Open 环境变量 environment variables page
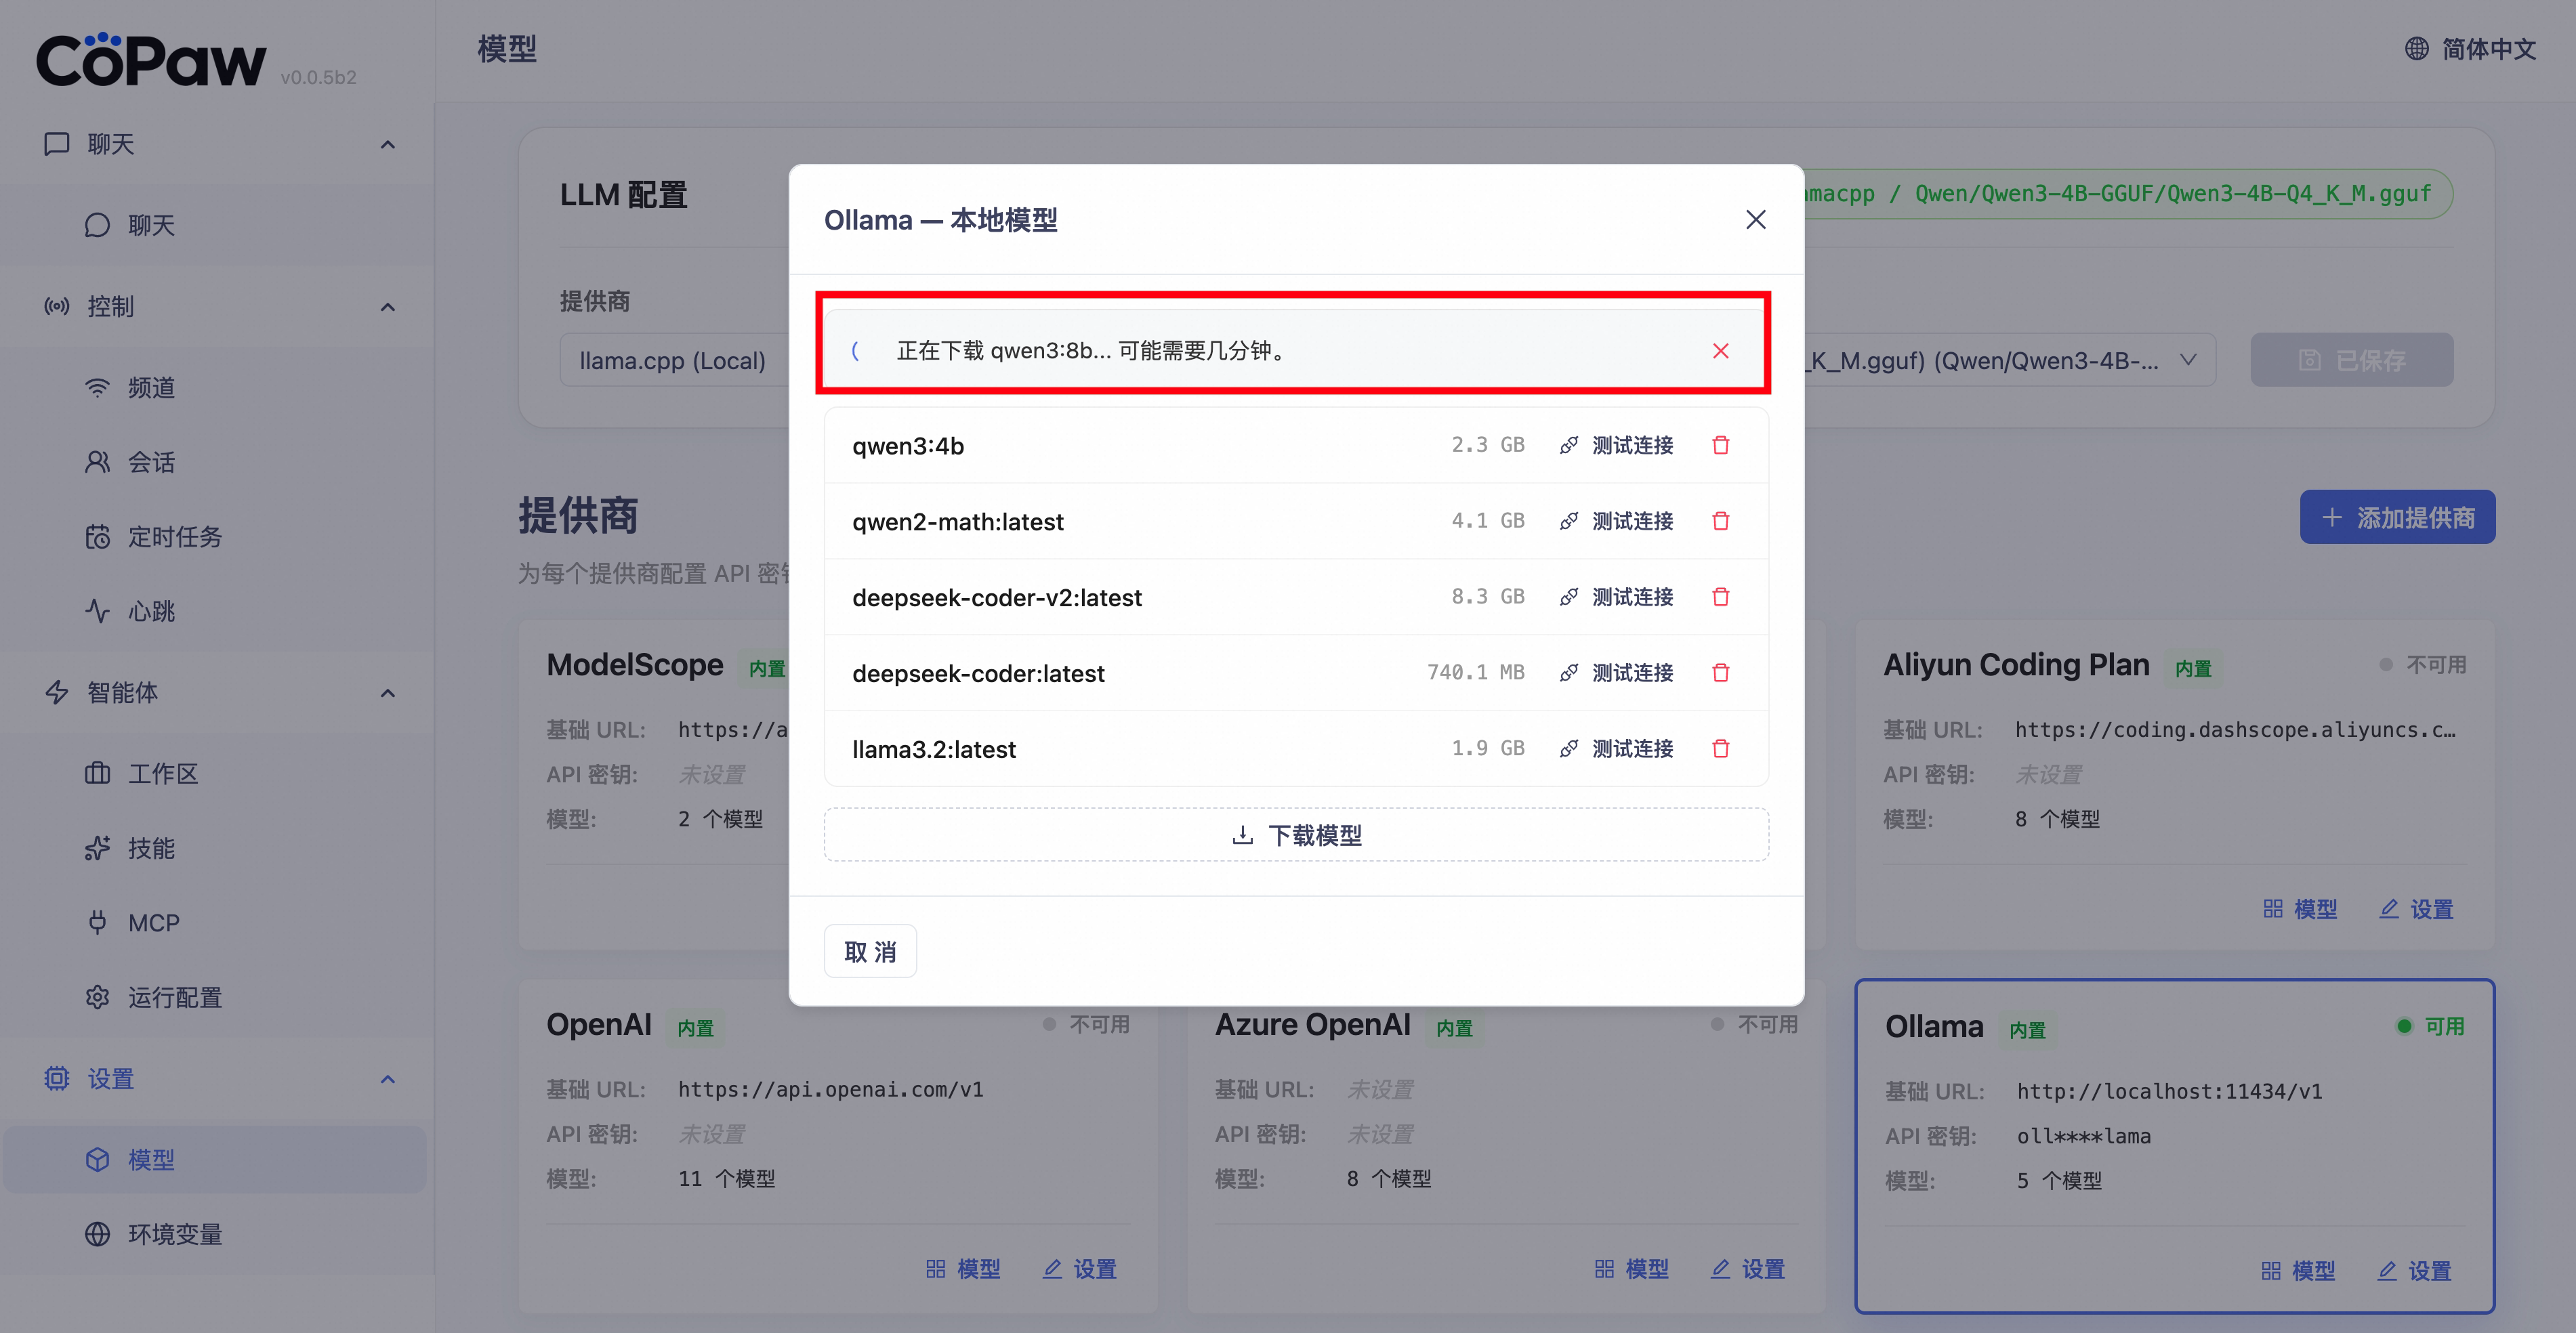This screenshot has width=2576, height=1333. click(x=174, y=1235)
